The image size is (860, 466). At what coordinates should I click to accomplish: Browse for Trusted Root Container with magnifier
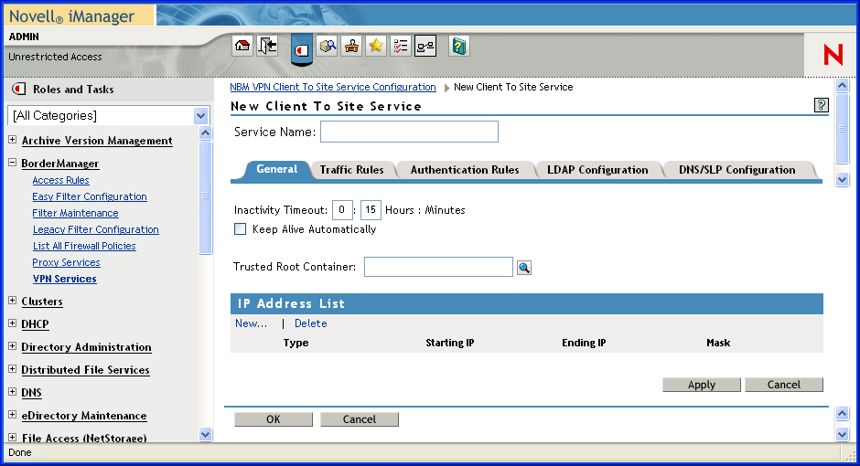(x=524, y=268)
